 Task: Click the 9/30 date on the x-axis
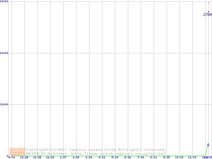coord(11,157)
